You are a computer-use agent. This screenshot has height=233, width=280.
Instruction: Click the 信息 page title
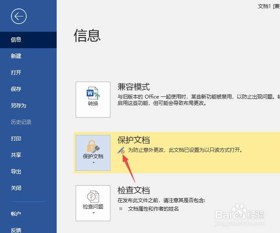pyautogui.click(x=87, y=36)
